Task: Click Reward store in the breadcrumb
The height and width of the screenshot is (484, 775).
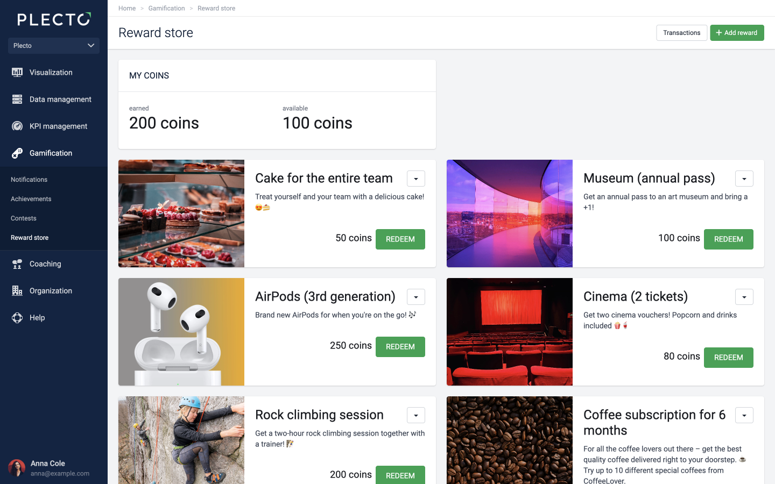Action: point(216,8)
